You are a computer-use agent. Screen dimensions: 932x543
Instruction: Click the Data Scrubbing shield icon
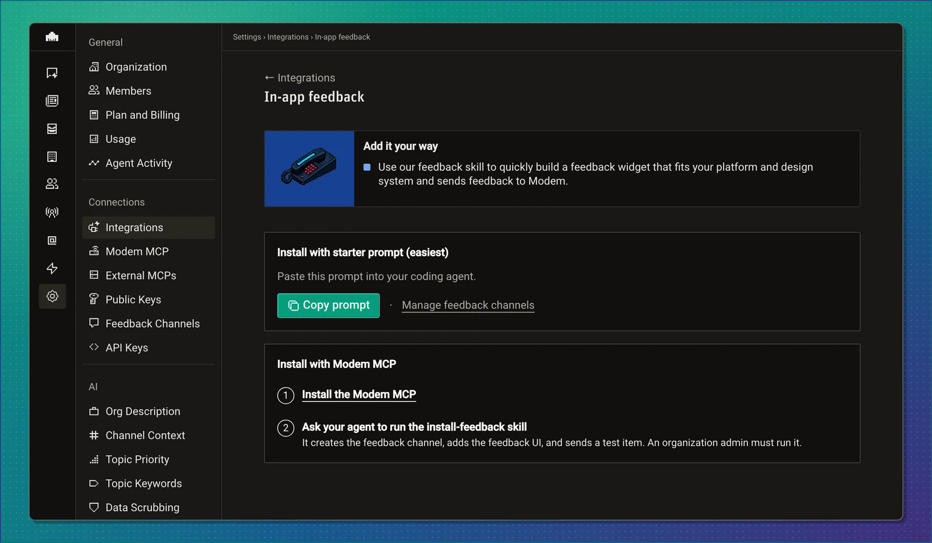click(94, 507)
